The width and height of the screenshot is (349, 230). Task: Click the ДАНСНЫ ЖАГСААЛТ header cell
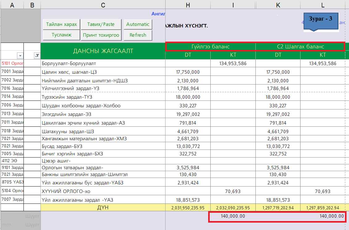[103, 51]
